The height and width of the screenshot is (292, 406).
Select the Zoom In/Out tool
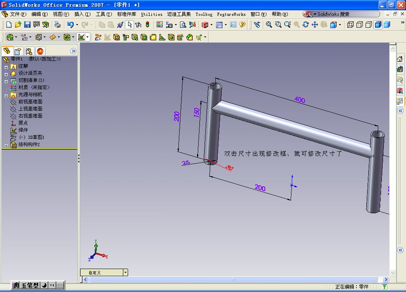pyautogui.click(x=287, y=25)
